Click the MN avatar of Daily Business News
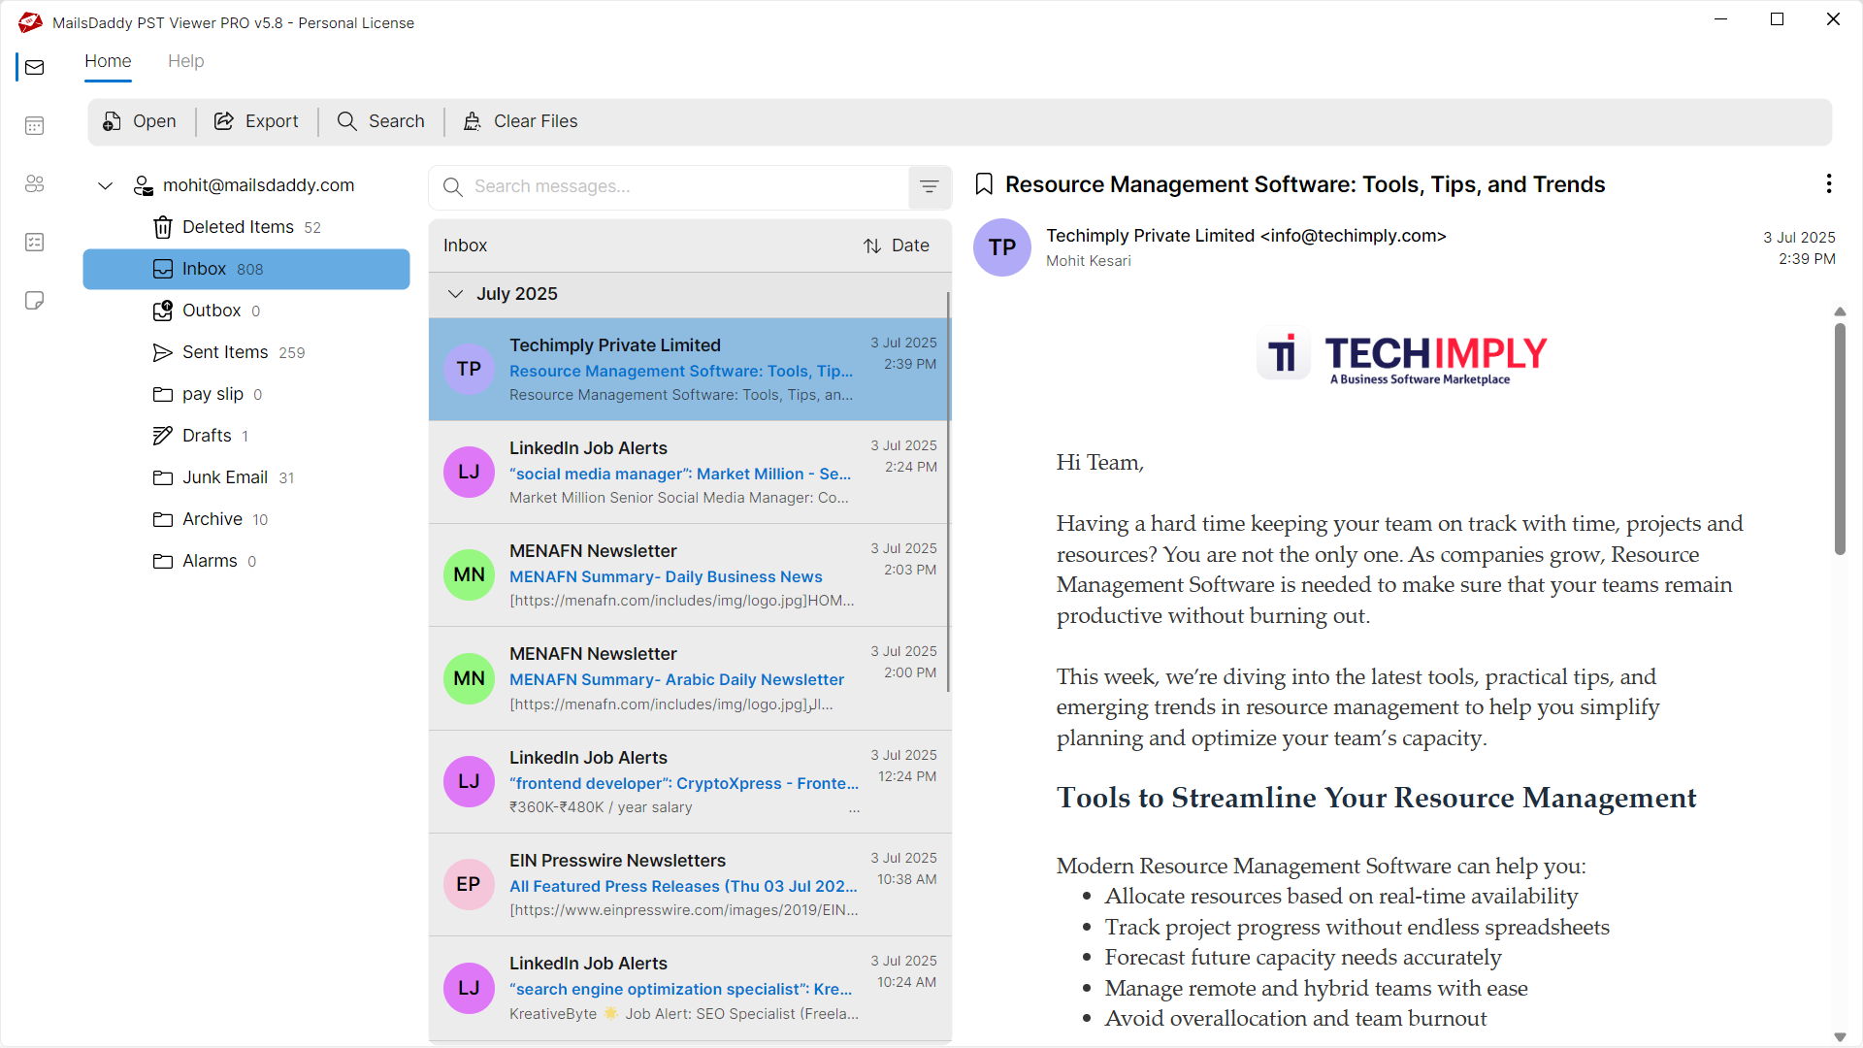Viewport: 1863px width, 1048px height. [469, 574]
